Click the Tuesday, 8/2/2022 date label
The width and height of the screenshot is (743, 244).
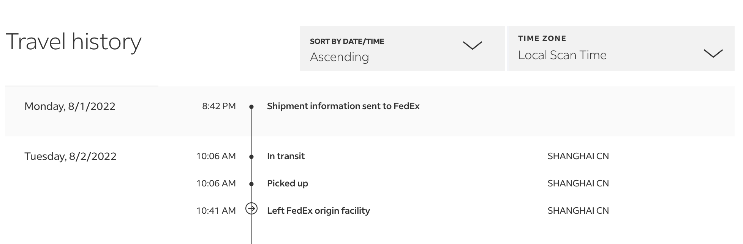70,156
